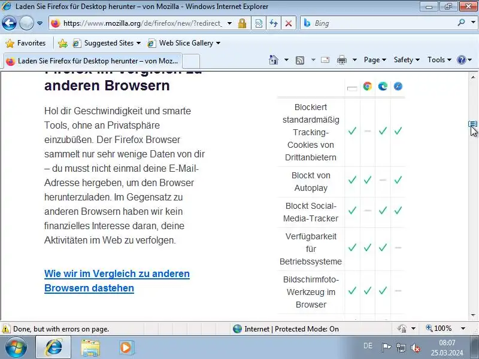Screen dimensions: 479x359
Task: Expand the address bar URL history dropdown
Action: [x=229, y=23]
